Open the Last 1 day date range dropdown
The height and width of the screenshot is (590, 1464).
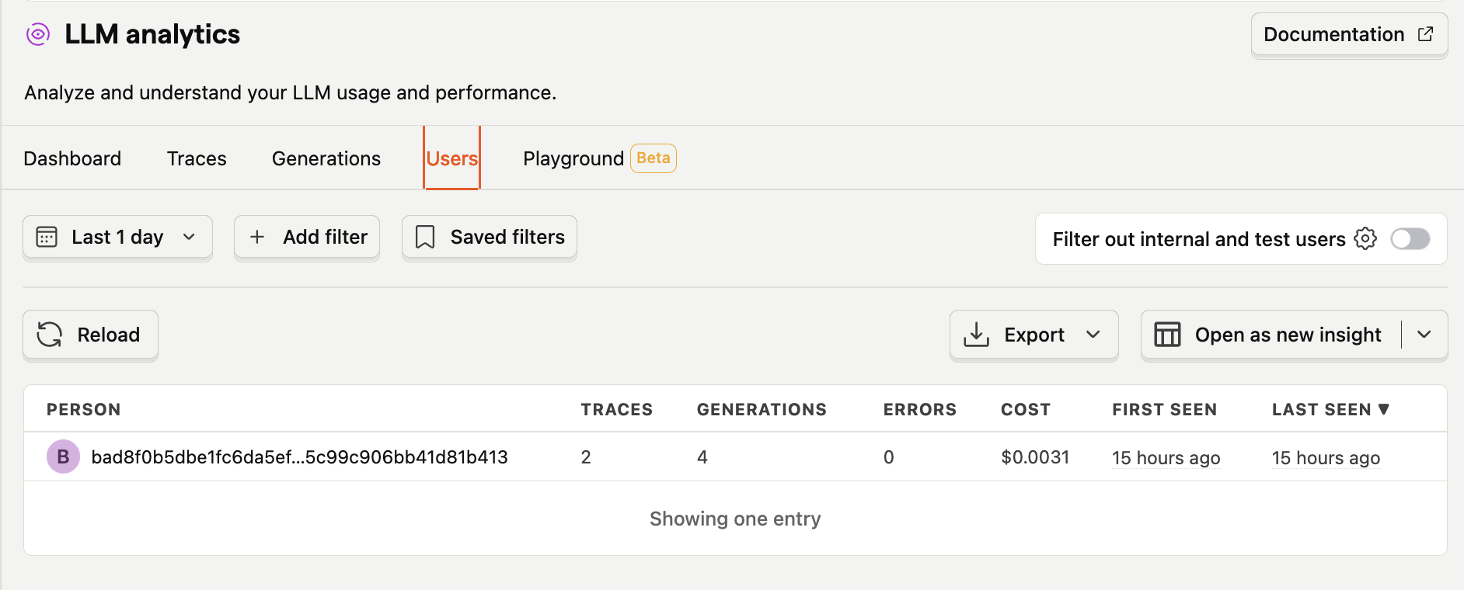pyautogui.click(x=117, y=237)
